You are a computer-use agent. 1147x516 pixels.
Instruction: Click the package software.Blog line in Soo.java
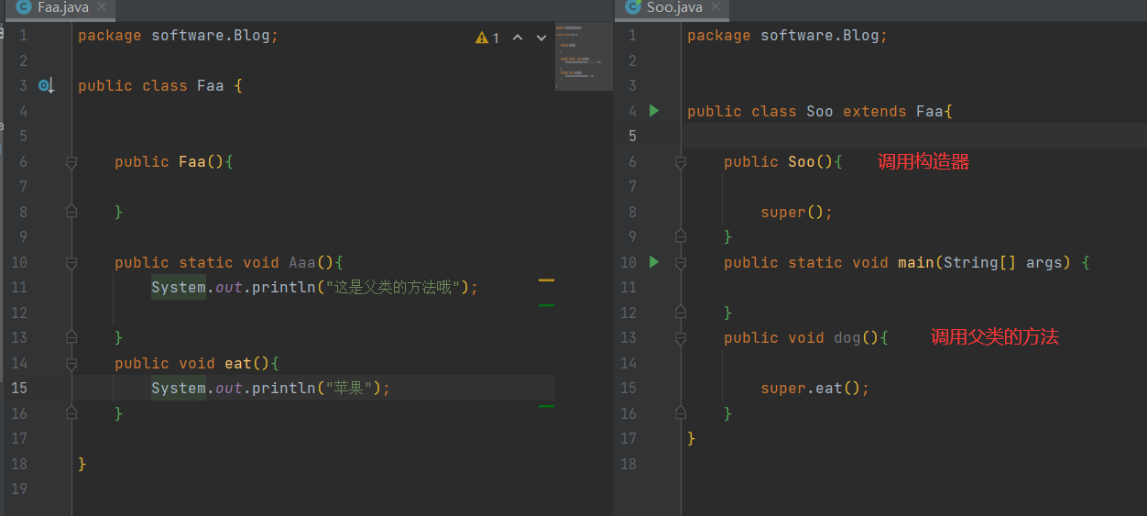click(x=787, y=36)
